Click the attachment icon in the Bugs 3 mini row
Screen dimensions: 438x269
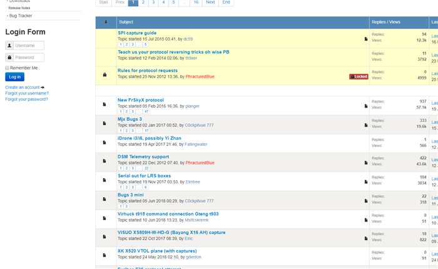point(366,201)
